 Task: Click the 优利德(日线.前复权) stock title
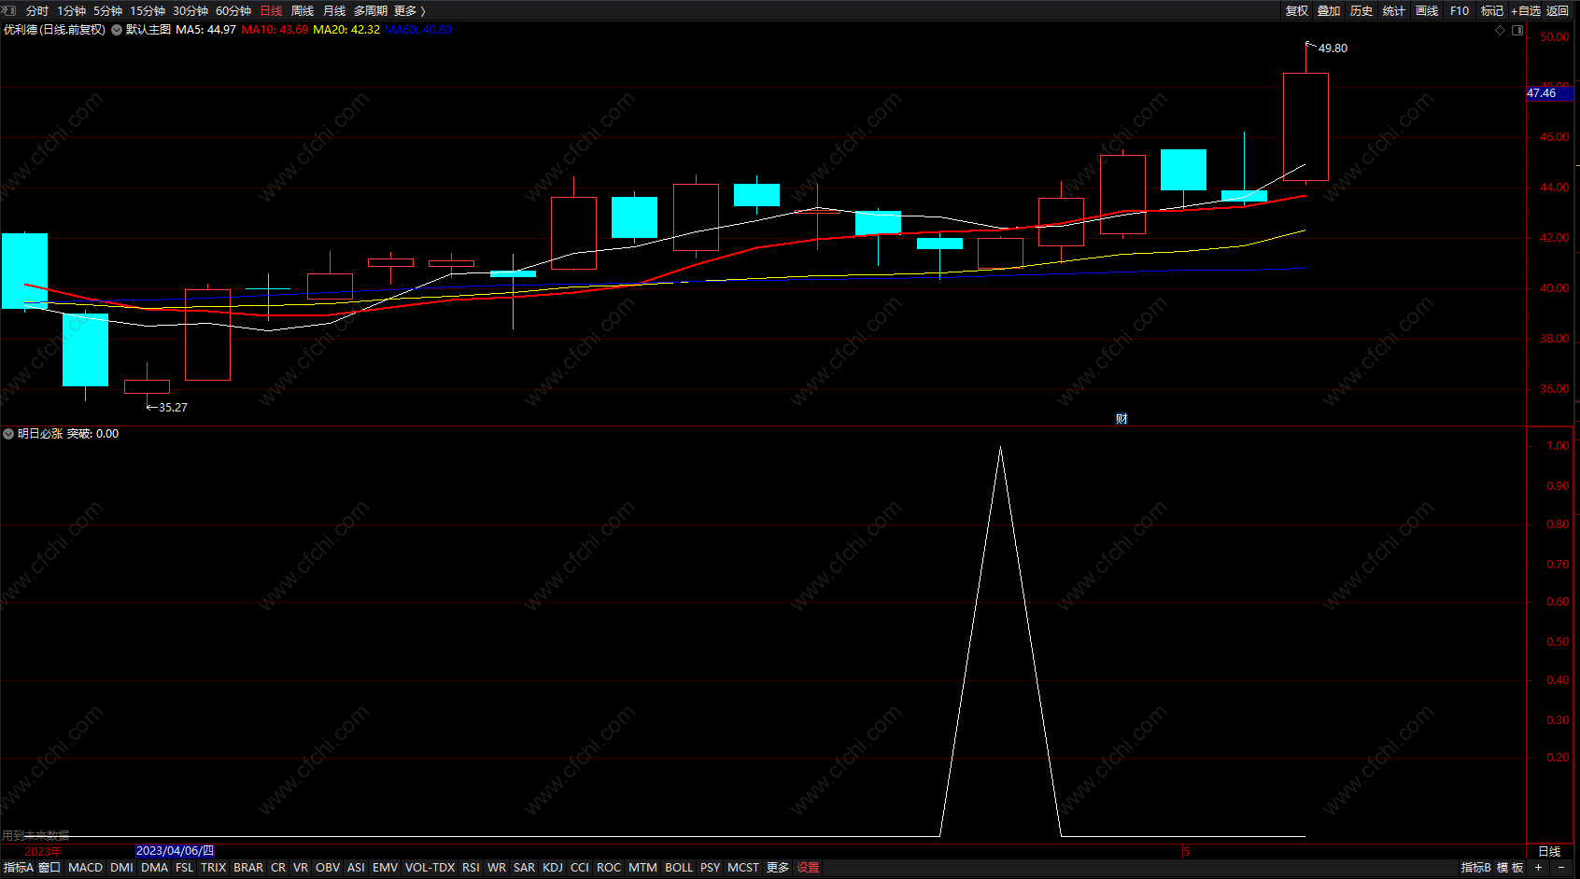[54, 30]
